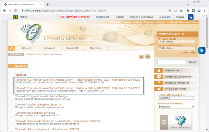Screen dimensions: 209x132
Task: Click the home icon in the navigation bar
Action: pos(11,48)
